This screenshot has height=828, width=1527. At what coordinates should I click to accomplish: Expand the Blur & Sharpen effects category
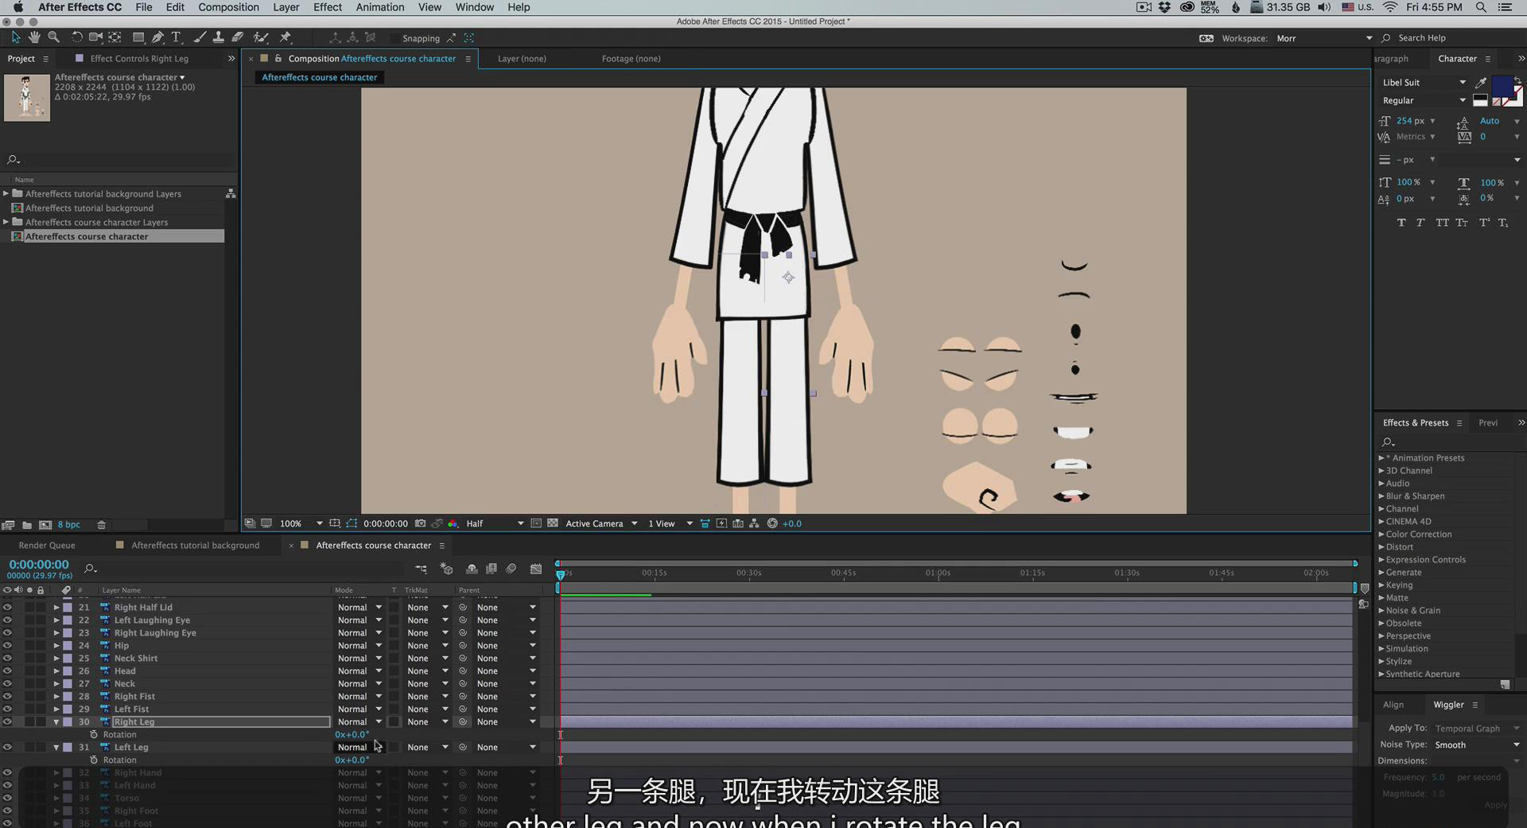[1381, 496]
